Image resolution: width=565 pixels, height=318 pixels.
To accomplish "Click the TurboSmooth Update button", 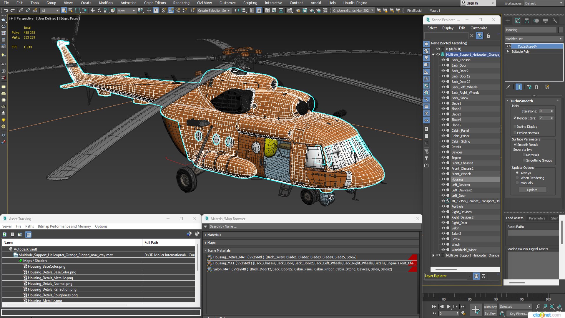I will click(x=532, y=190).
